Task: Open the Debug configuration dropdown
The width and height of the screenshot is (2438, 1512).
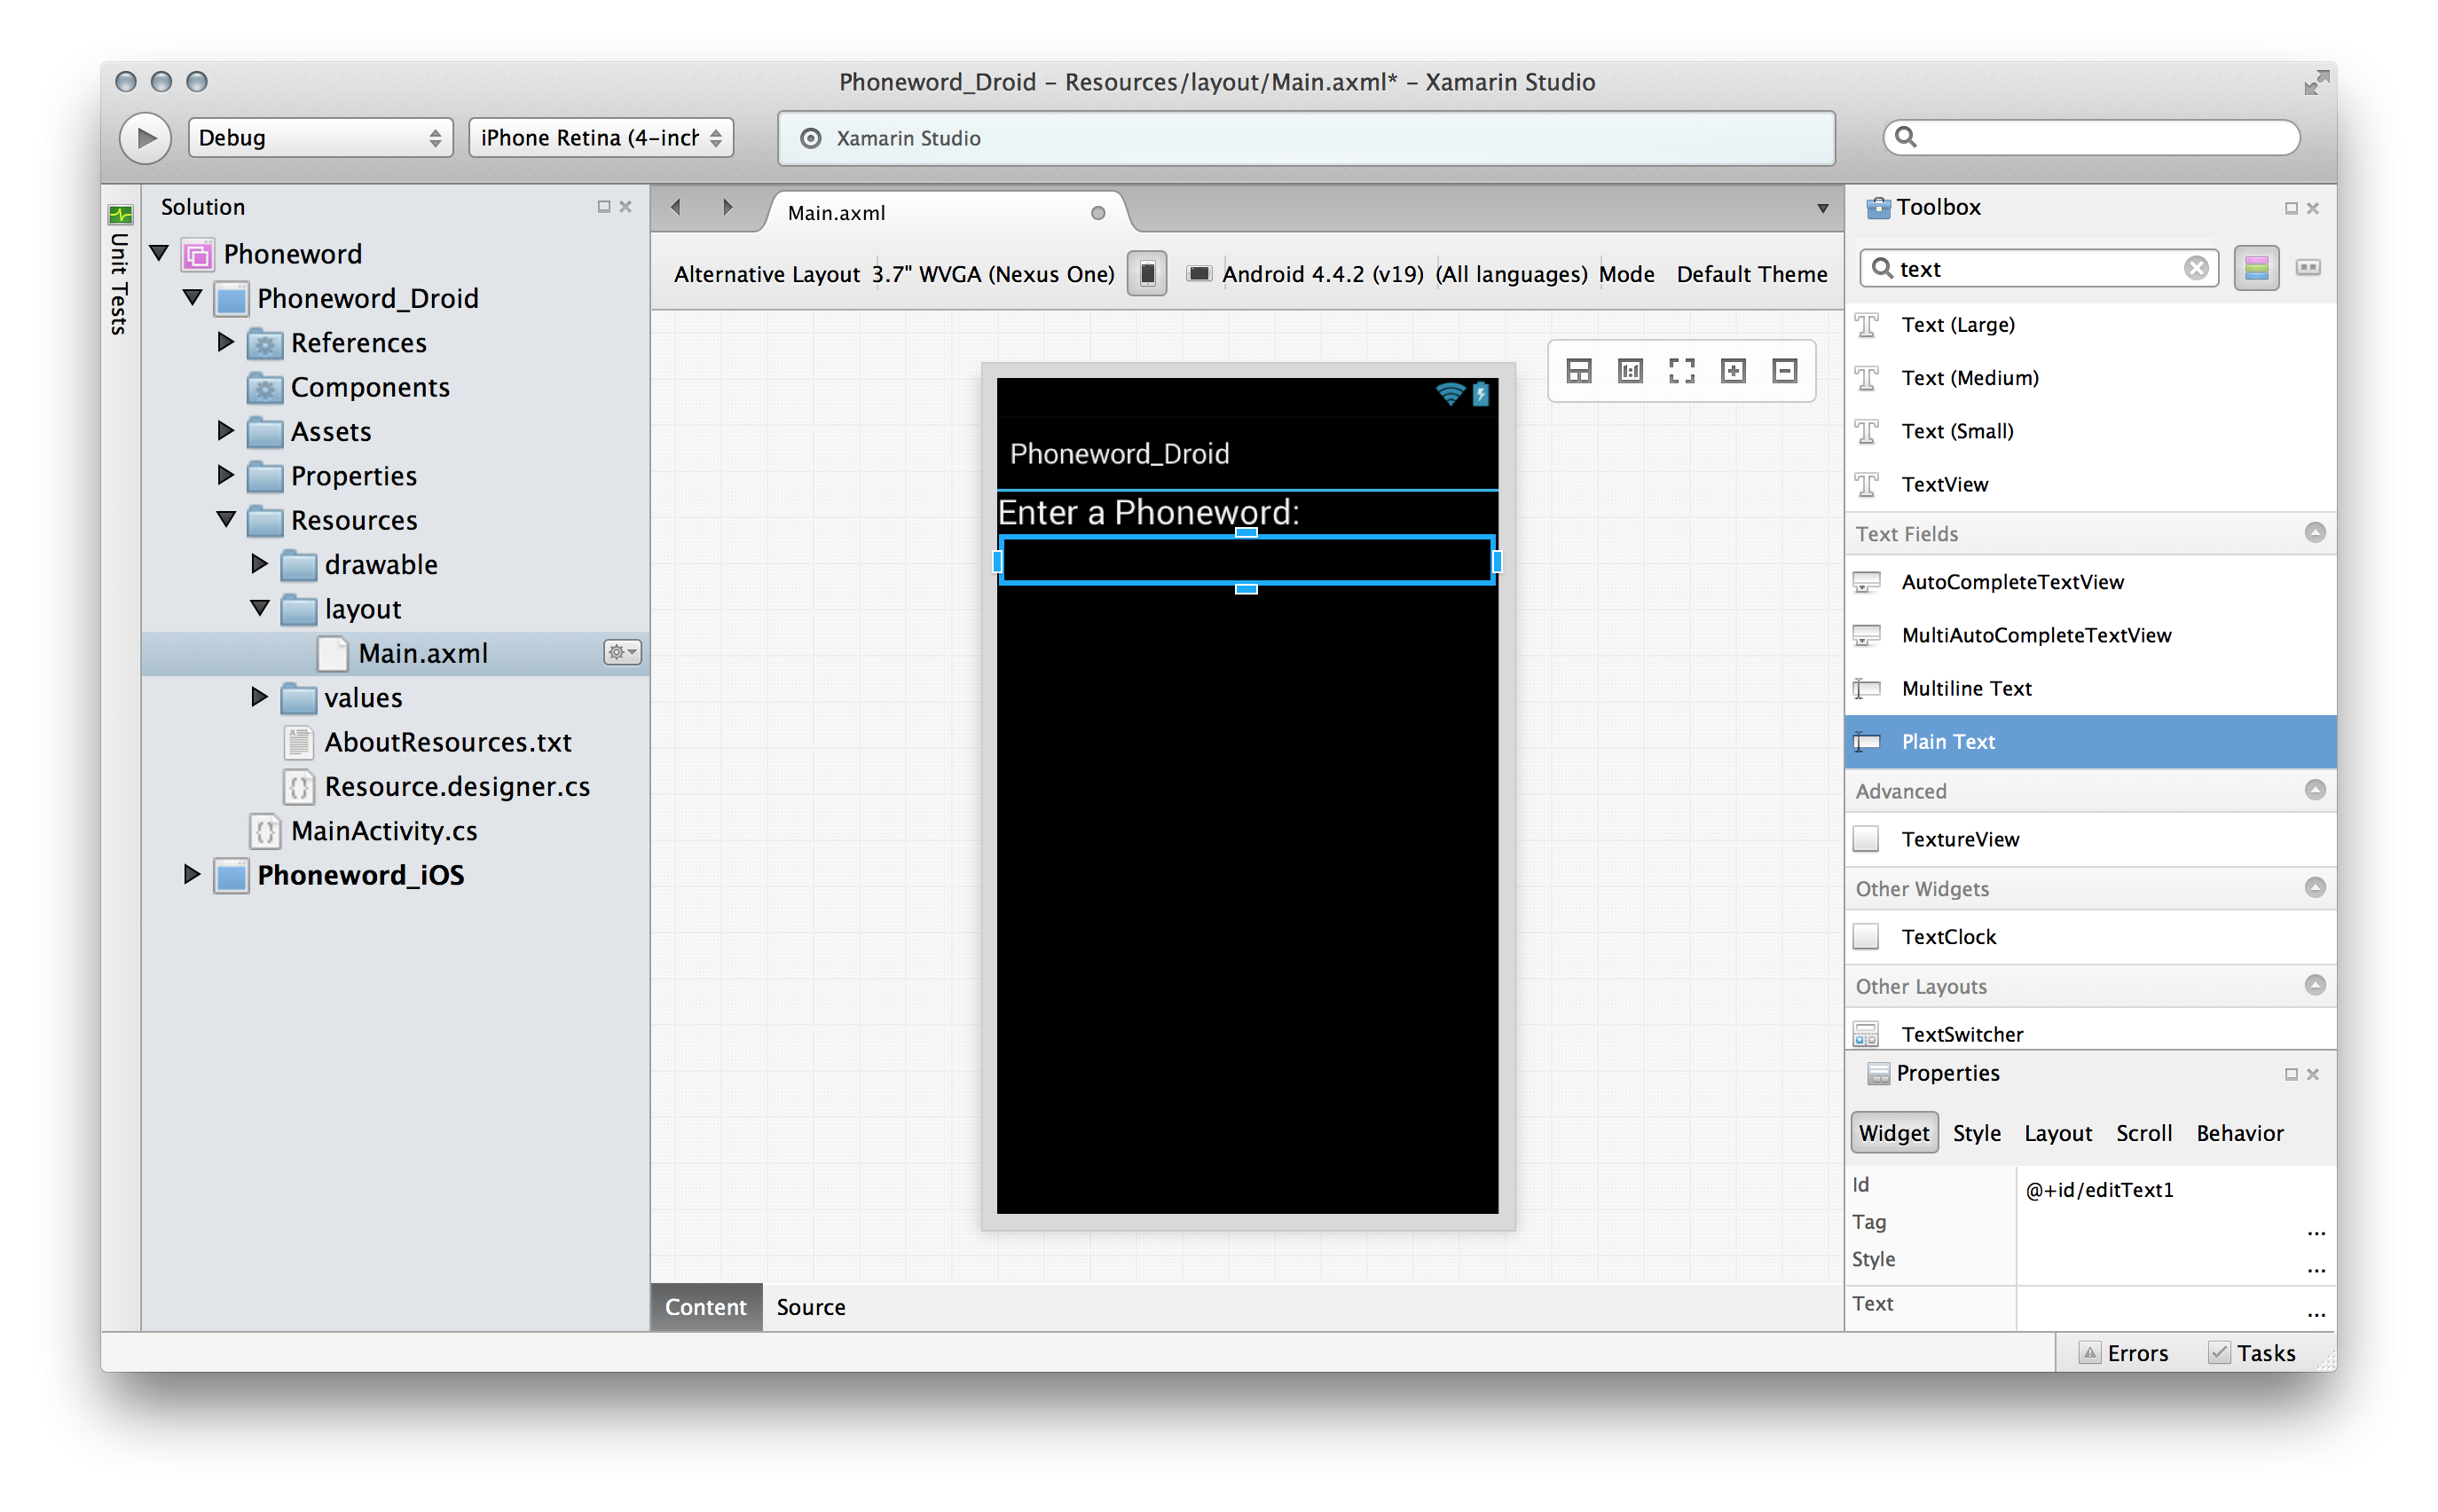Action: coord(320,138)
